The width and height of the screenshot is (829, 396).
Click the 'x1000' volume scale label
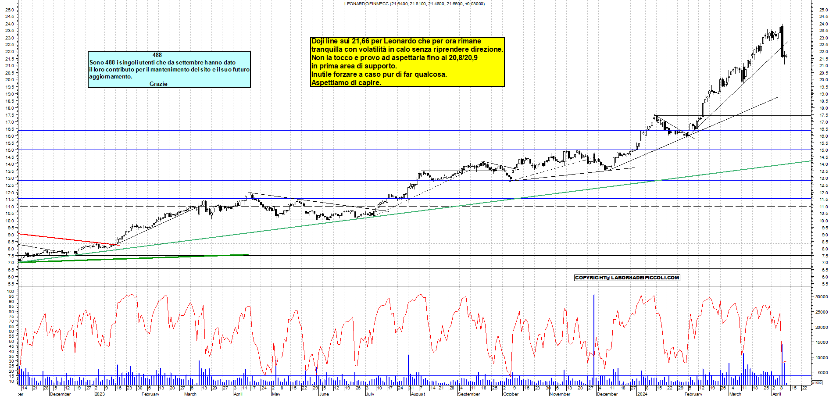pyautogui.click(x=817, y=382)
